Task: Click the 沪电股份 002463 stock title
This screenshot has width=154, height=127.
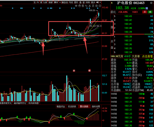Action: (131, 3)
